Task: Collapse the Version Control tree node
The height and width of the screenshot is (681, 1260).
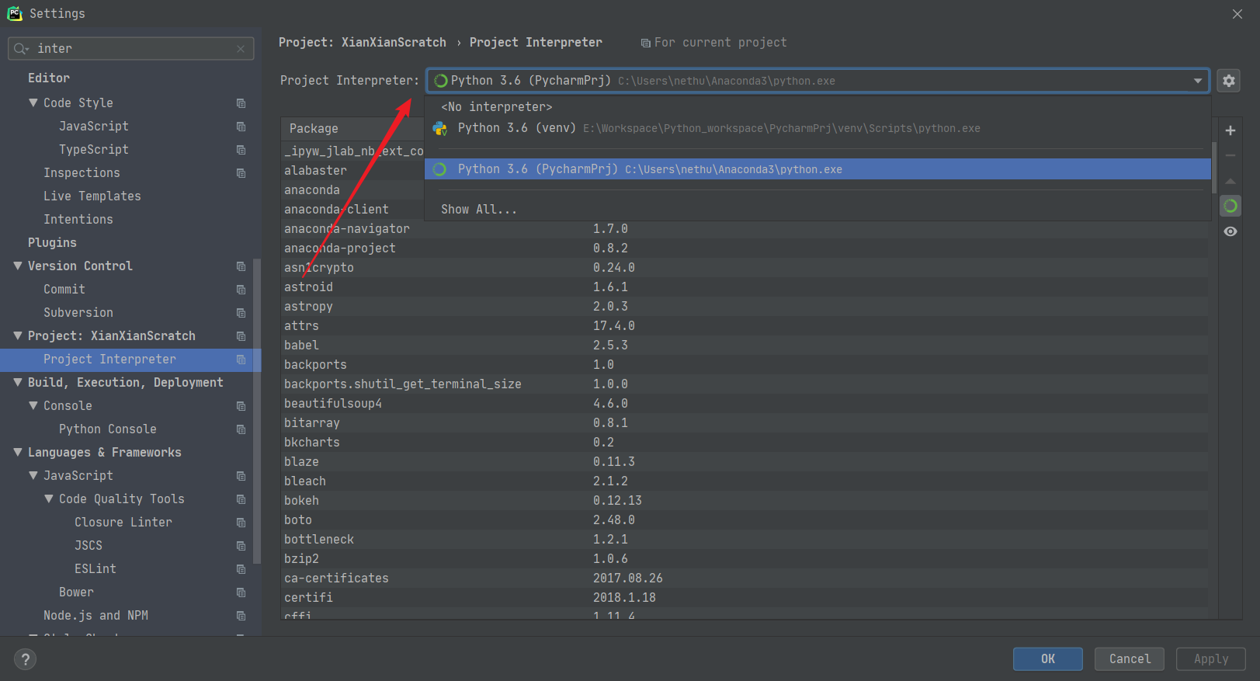Action: (x=17, y=266)
